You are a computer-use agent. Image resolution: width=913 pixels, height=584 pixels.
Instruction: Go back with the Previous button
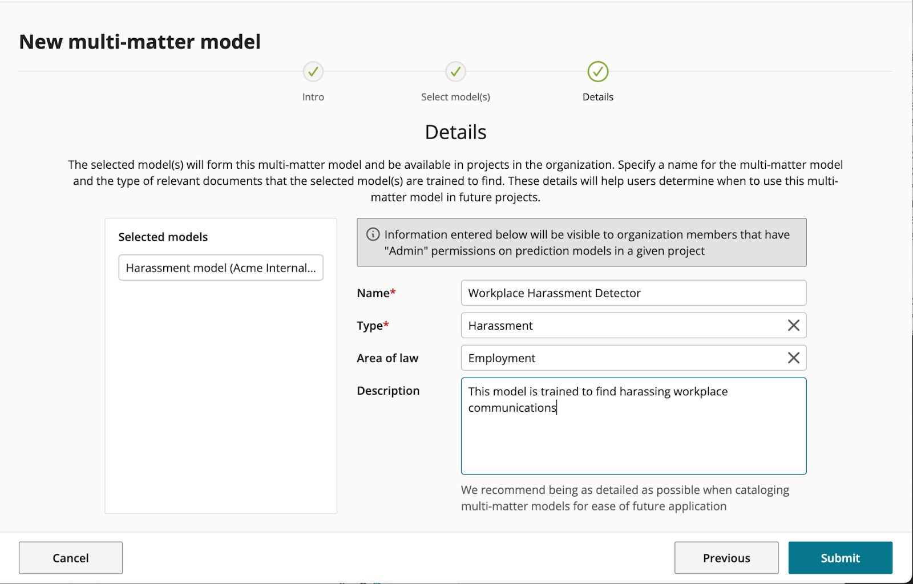pos(726,558)
